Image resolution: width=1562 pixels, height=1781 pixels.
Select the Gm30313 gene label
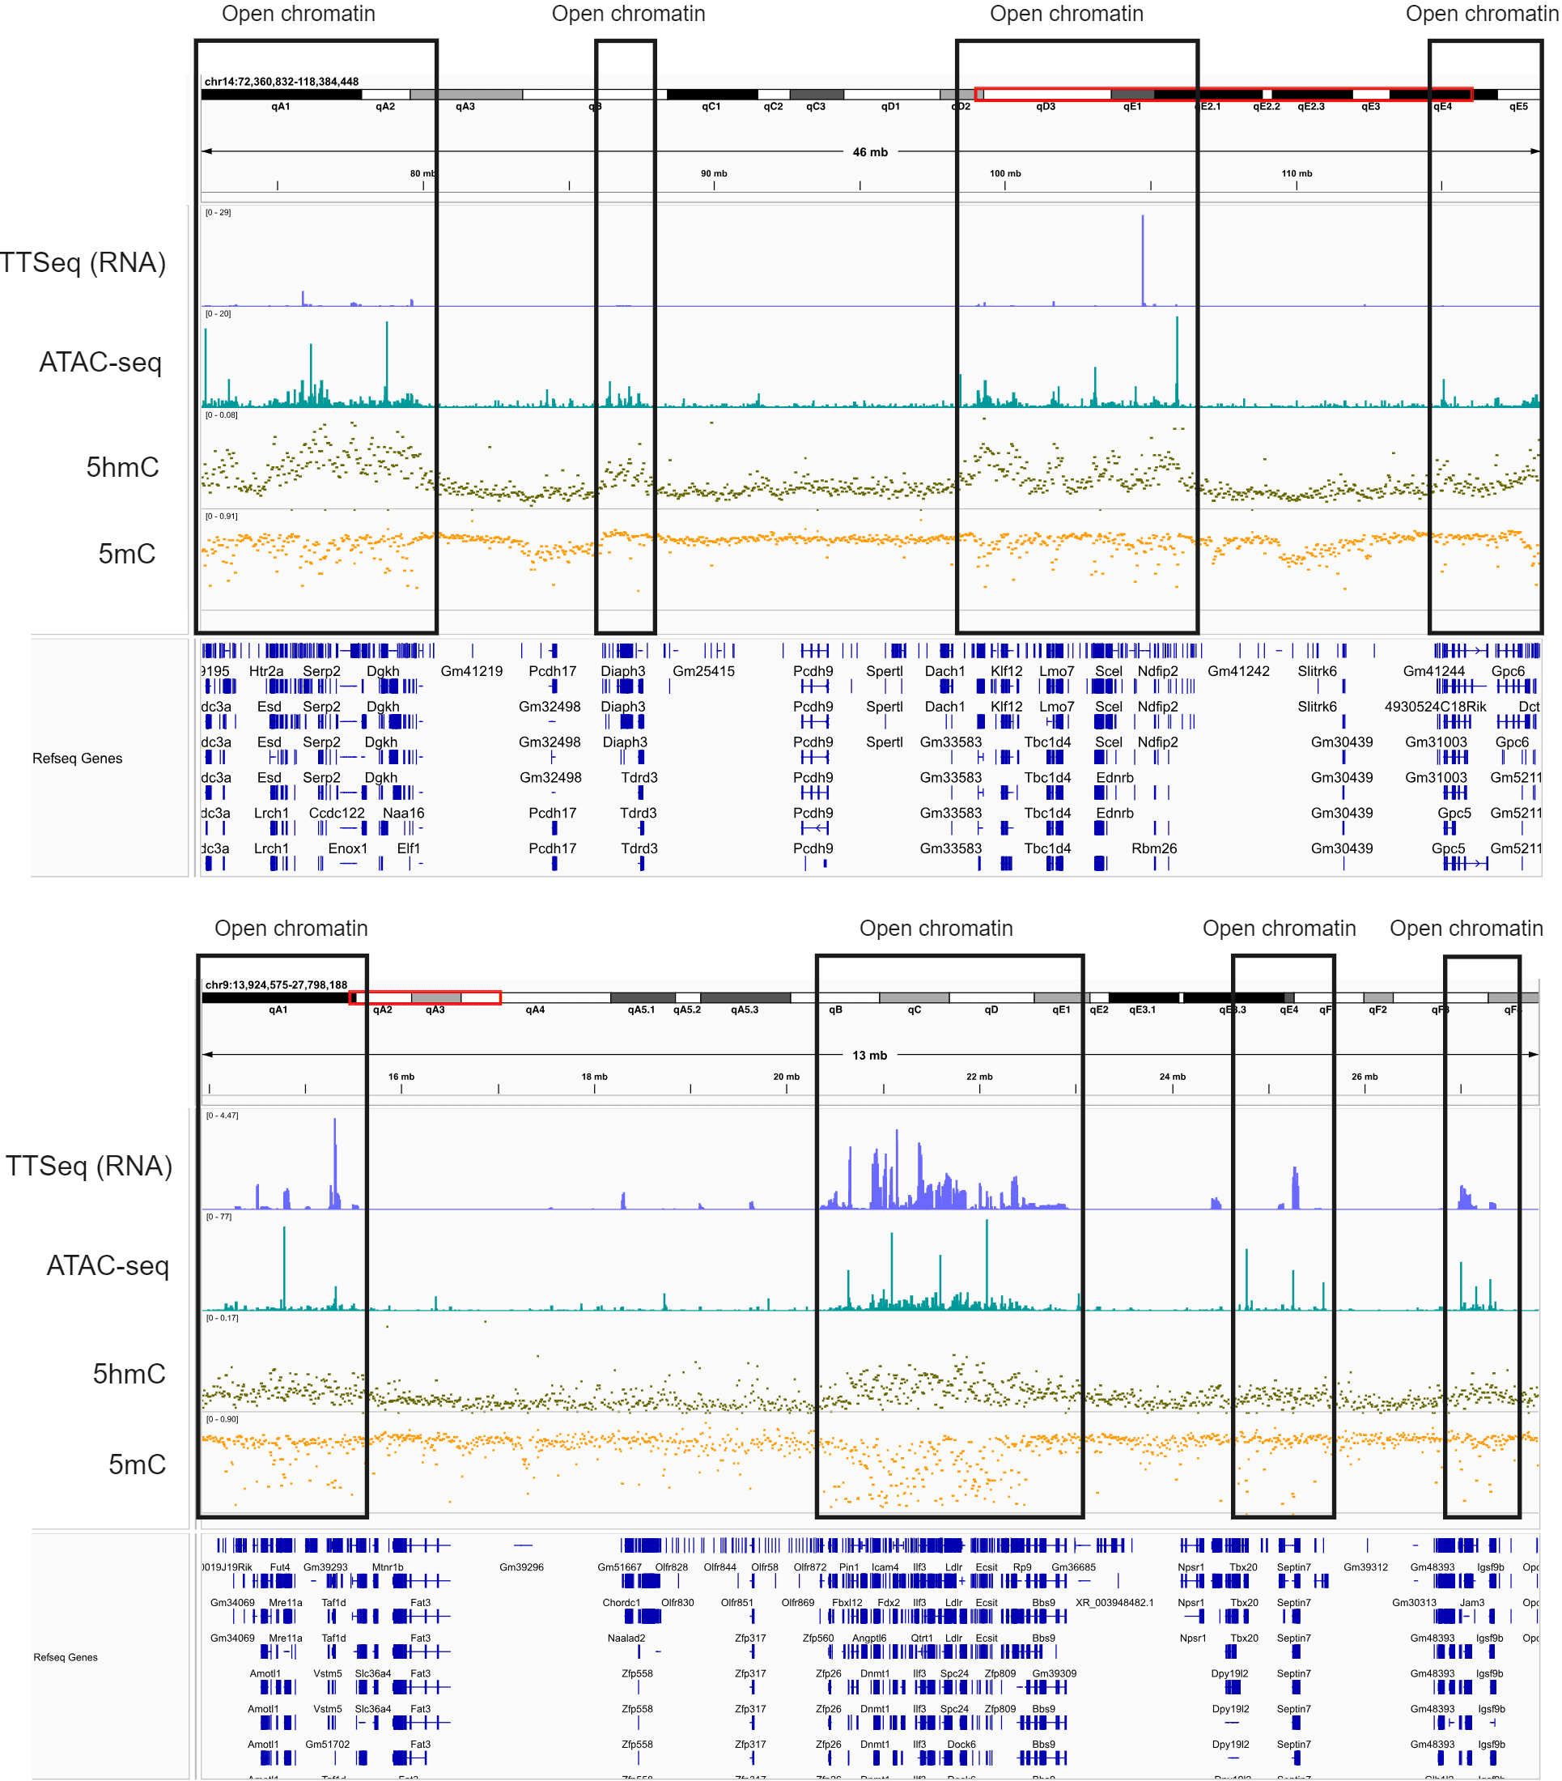pyautogui.click(x=1413, y=1603)
